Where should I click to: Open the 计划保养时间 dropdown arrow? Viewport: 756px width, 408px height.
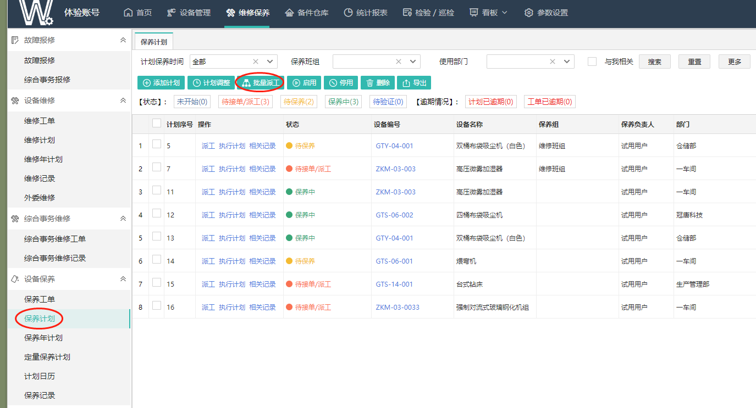270,62
